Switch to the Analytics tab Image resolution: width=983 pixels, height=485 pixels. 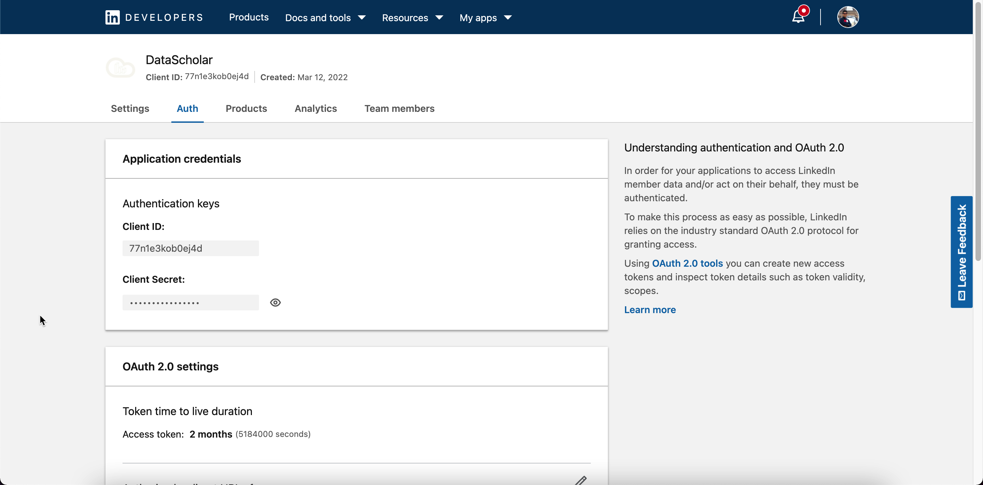coord(316,108)
